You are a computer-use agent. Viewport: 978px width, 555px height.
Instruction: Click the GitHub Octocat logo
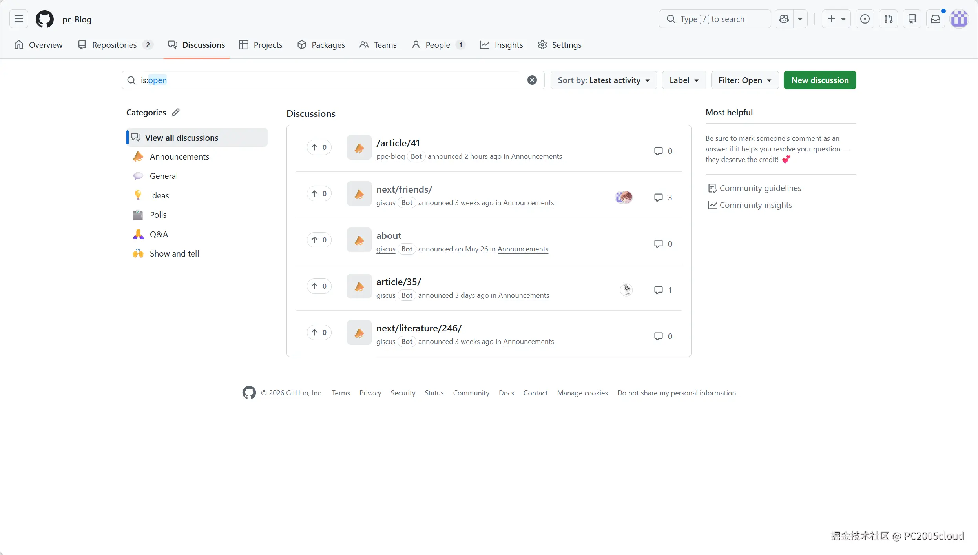click(x=45, y=19)
